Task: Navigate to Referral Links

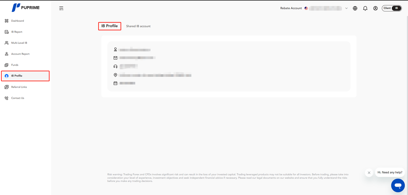Action: click(x=19, y=87)
